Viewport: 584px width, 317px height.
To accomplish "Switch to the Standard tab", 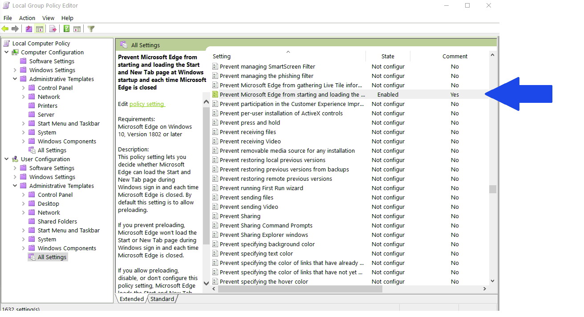I will pyautogui.click(x=162, y=299).
